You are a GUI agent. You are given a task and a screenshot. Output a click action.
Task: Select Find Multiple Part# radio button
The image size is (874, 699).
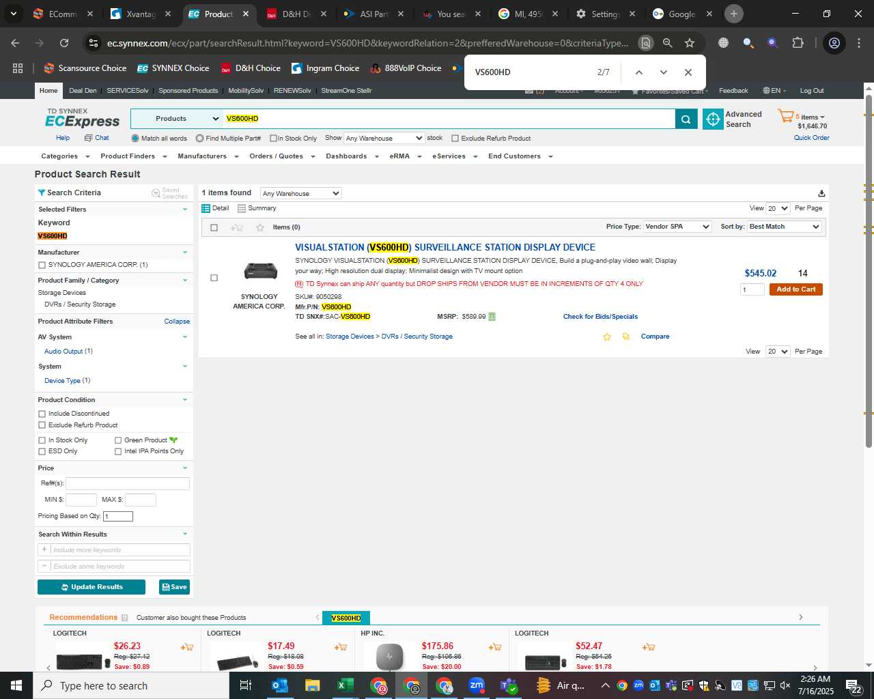[199, 139]
